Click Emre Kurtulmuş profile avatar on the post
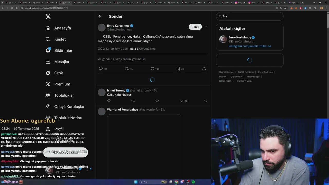This screenshot has width=329, height=185. click(102, 27)
